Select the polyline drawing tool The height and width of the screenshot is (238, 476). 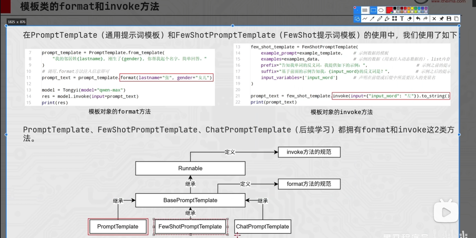365,19
